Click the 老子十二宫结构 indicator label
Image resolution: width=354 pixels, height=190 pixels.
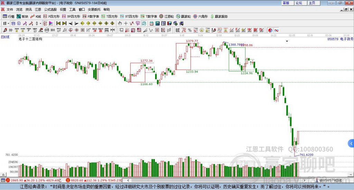[30, 39]
